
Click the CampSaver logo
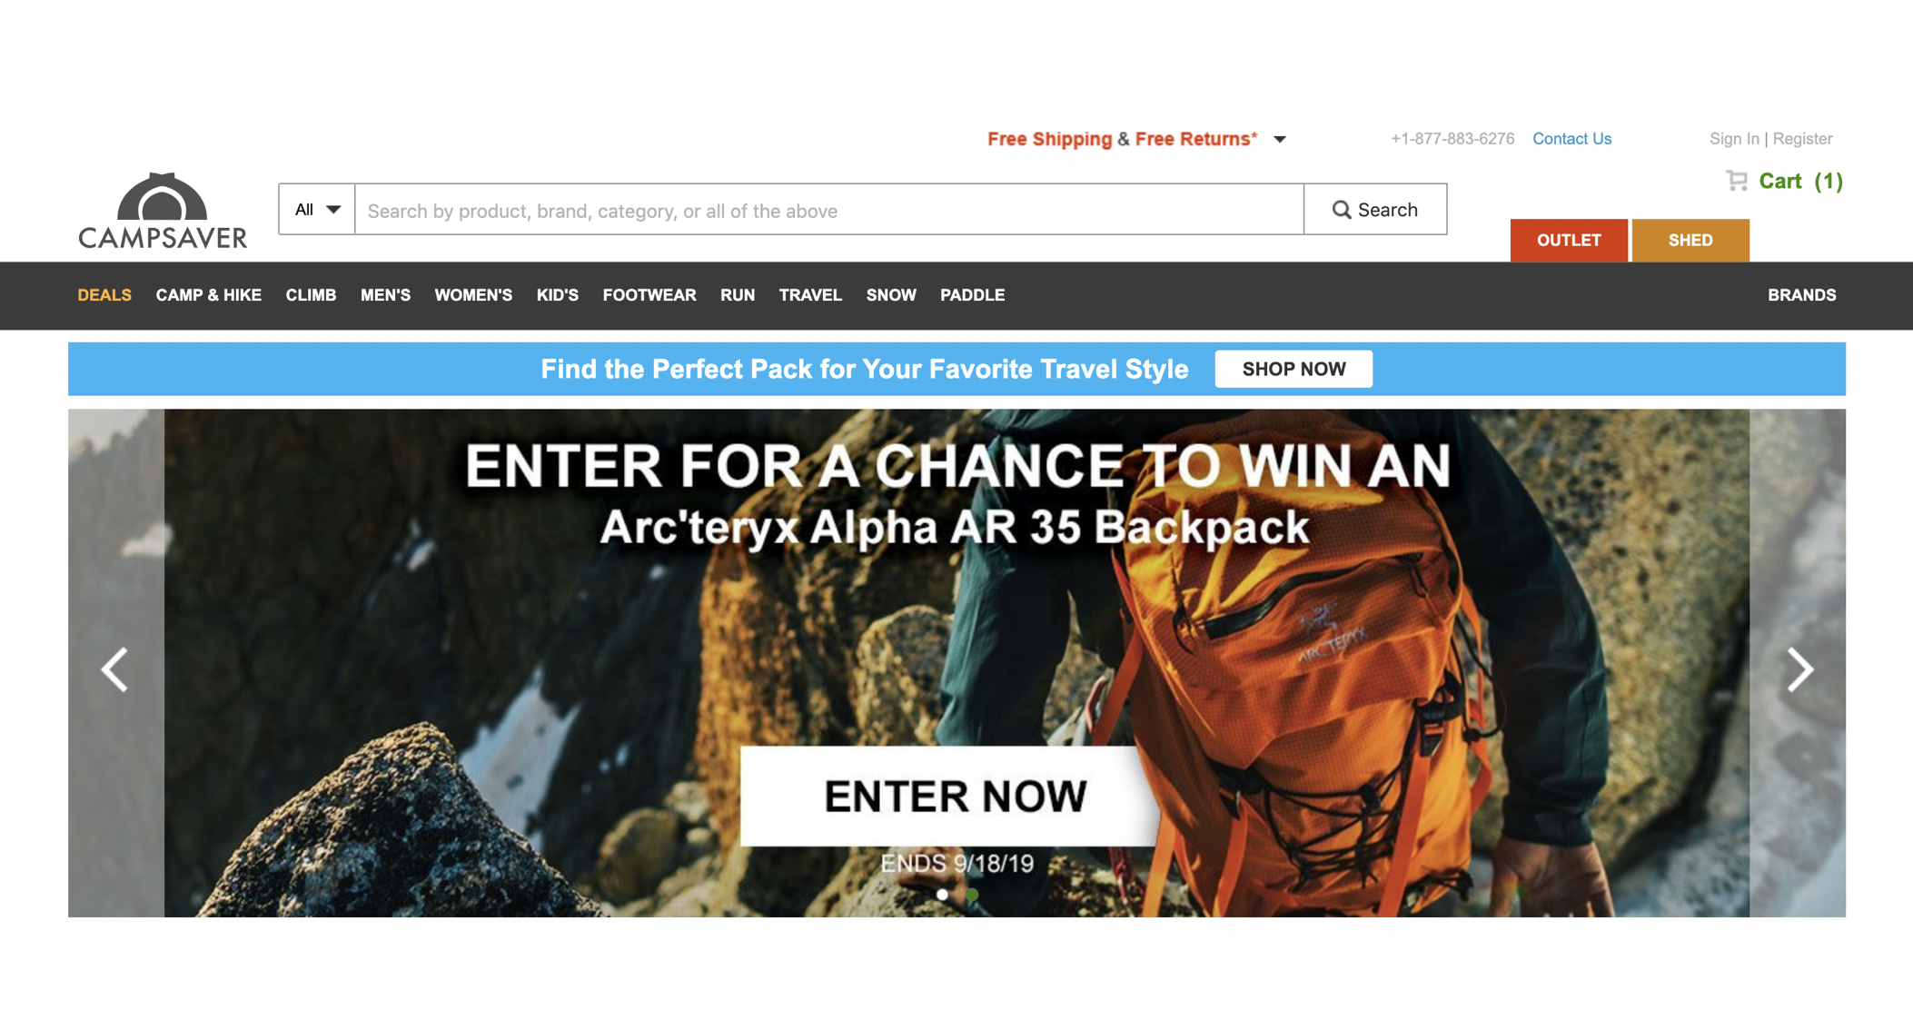click(163, 211)
